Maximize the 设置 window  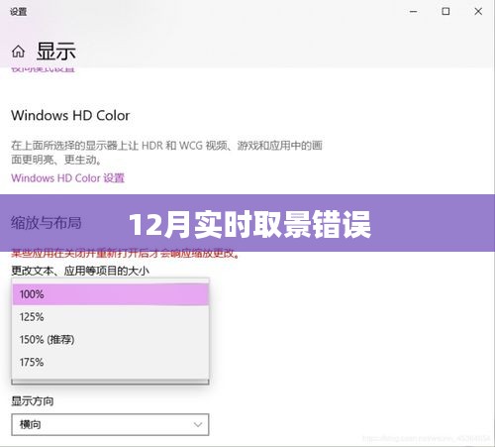445,12
